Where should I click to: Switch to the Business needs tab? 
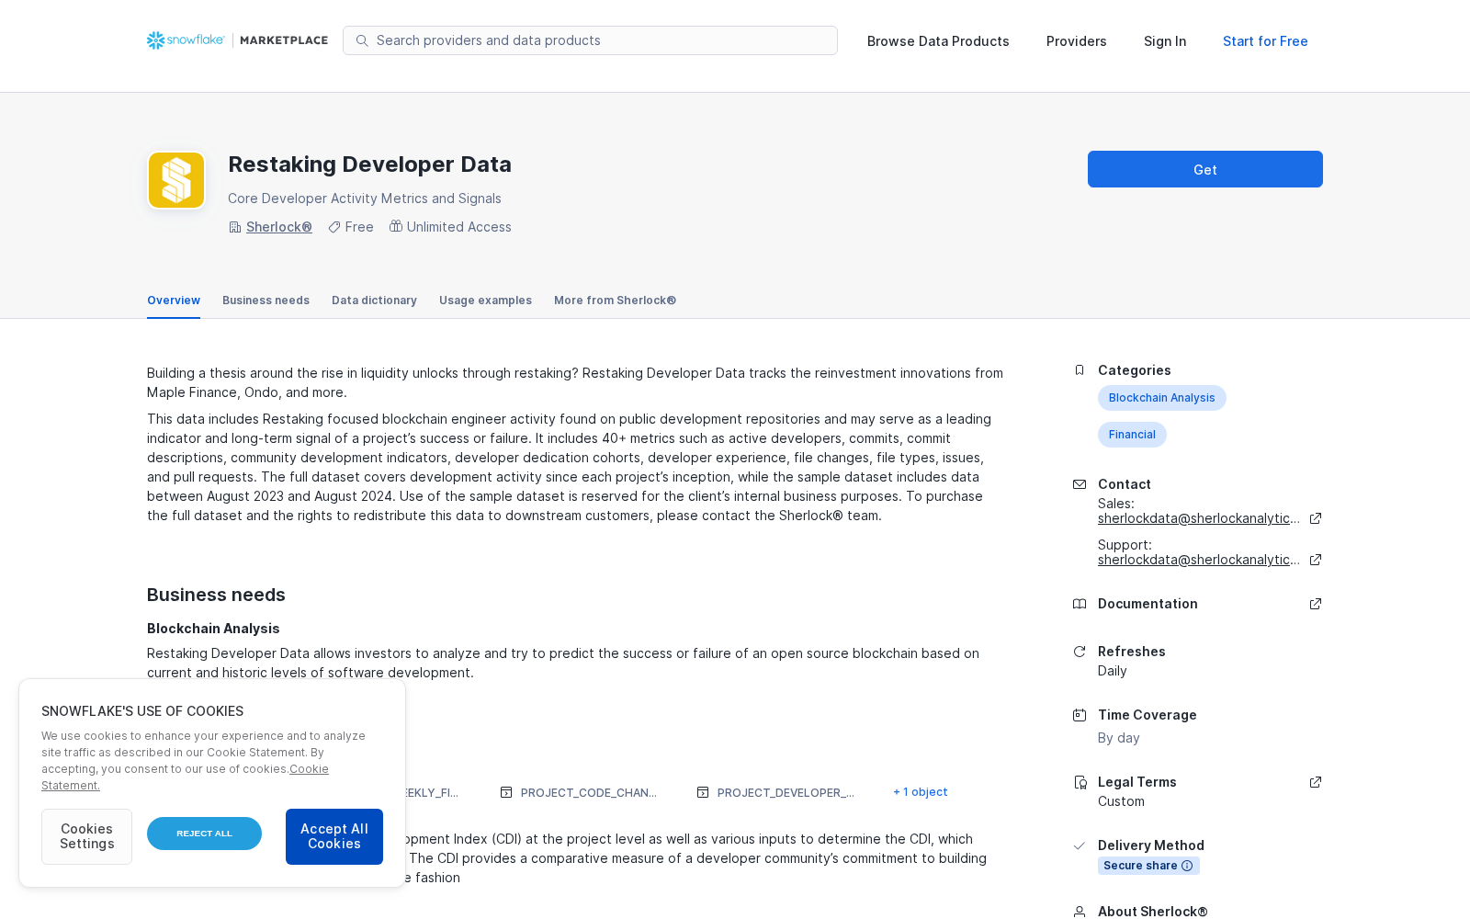(266, 301)
